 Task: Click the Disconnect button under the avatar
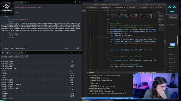173,17
